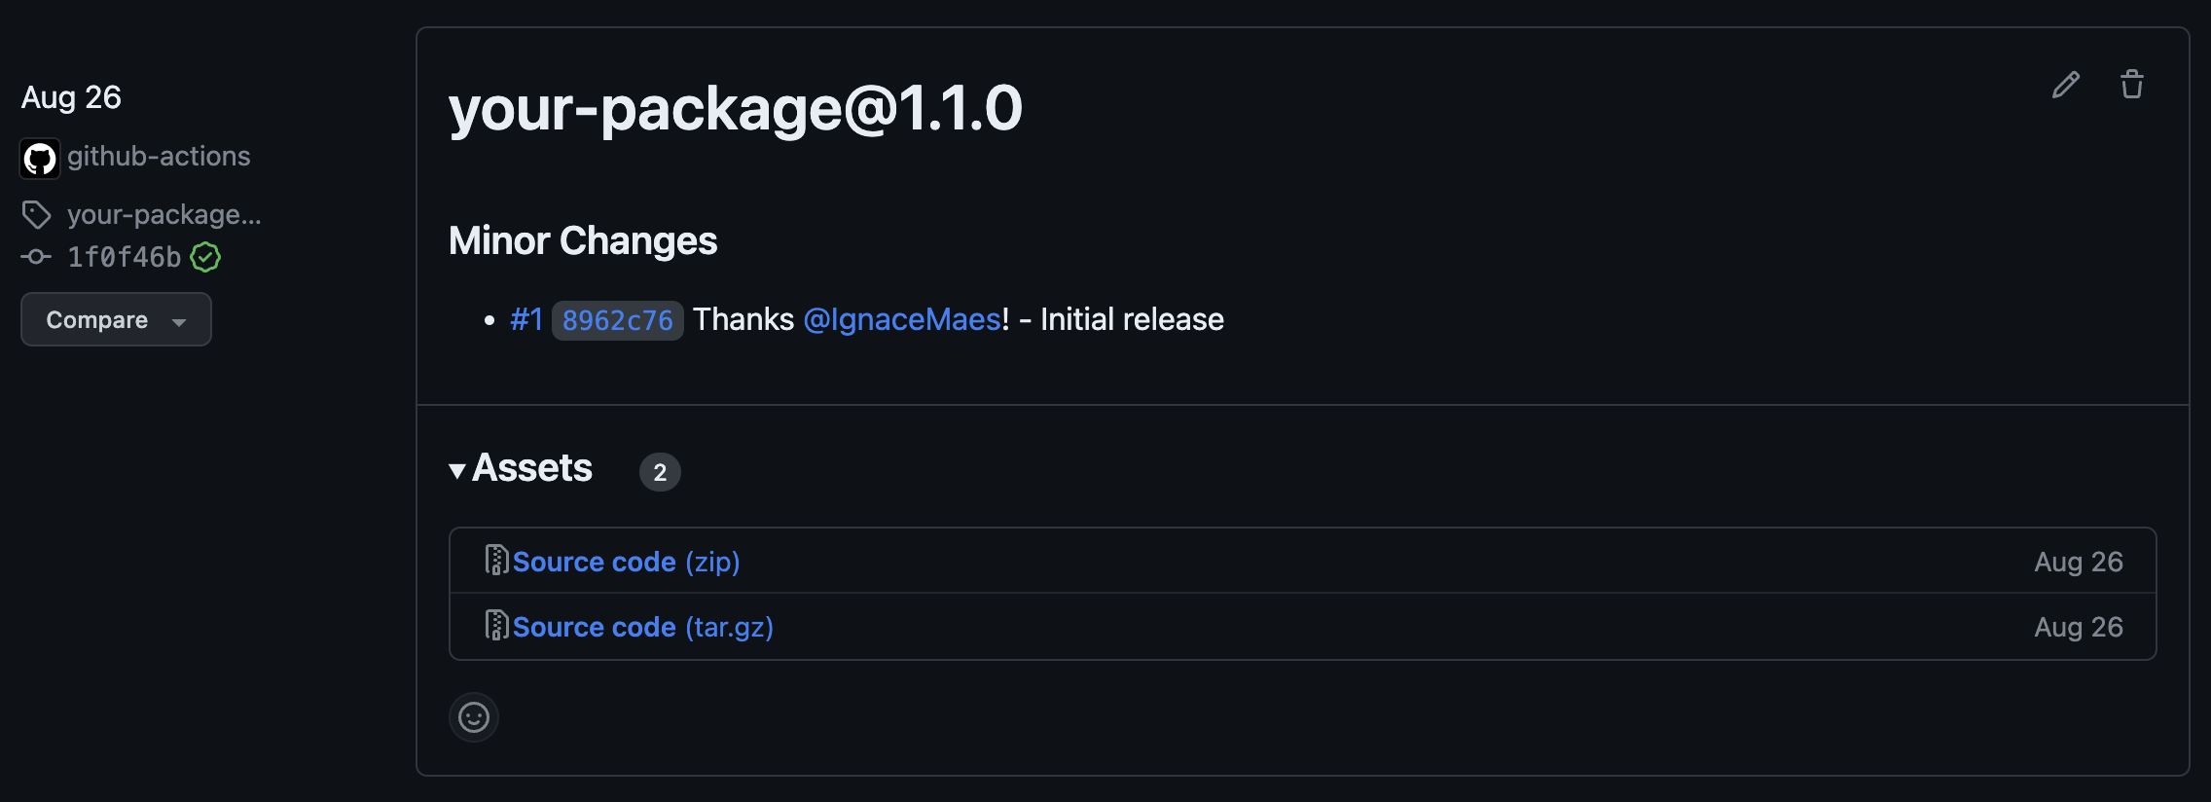Click the github-actions avatar icon
Image resolution: width=2211 pixels, height=802 pixels.
(x=39, y=157)
